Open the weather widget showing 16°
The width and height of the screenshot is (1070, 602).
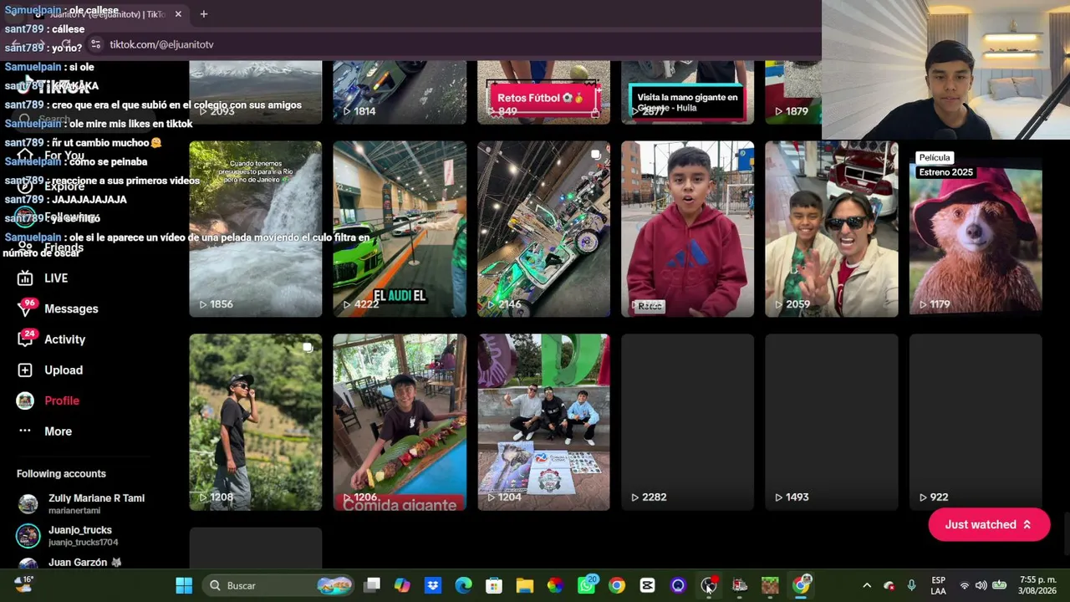[23, 584]
